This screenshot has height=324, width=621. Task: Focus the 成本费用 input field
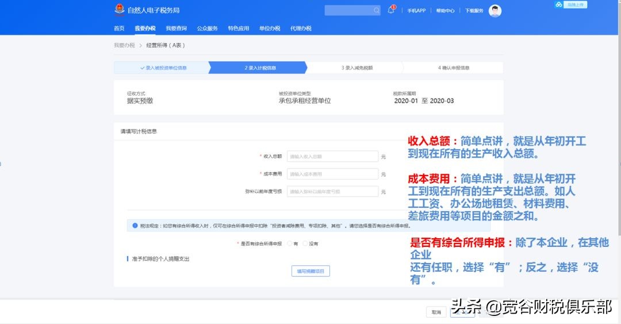point(332,174)
